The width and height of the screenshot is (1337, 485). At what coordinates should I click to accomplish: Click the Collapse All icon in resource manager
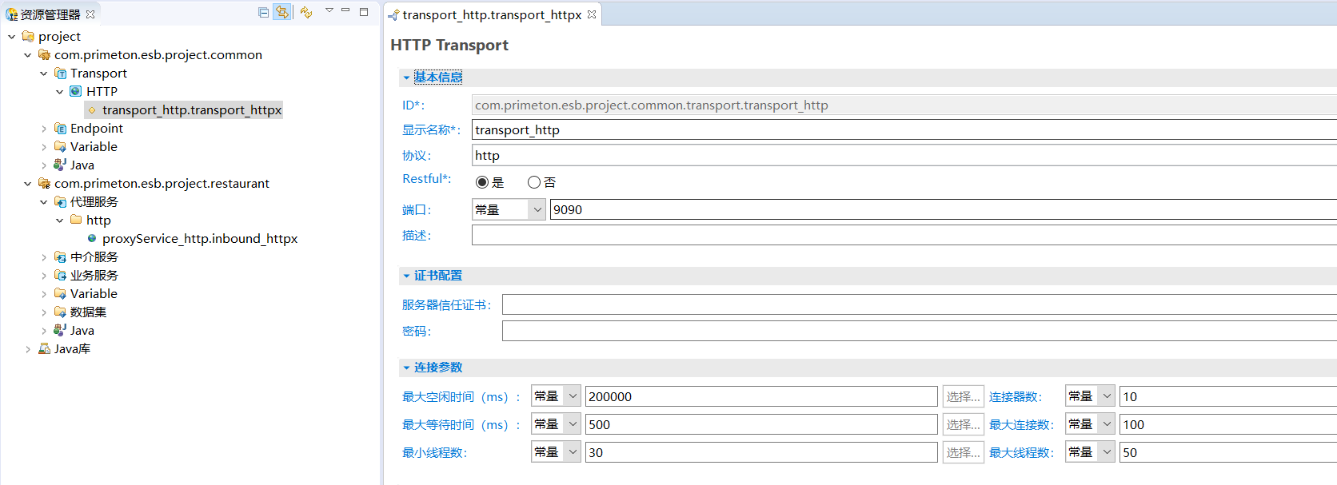[264, 12]
